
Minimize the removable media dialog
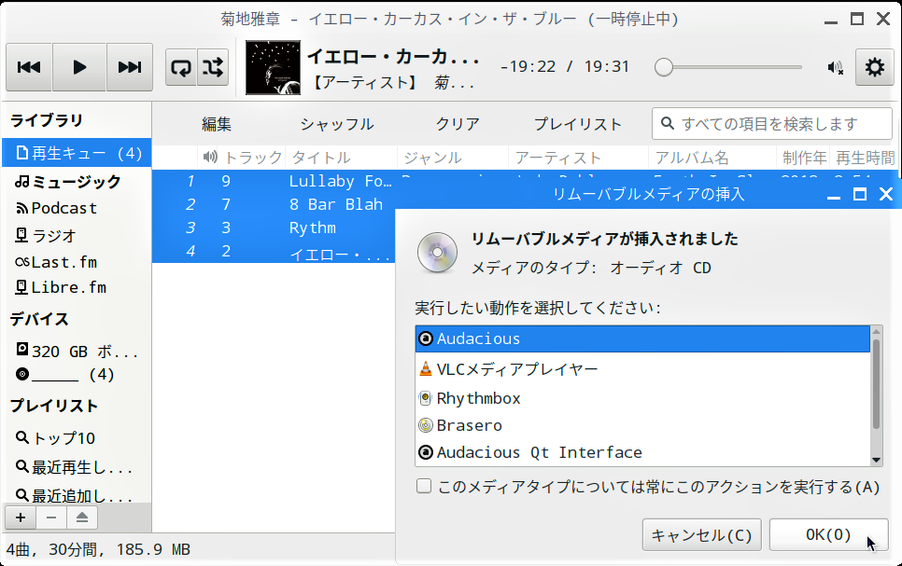834,196
